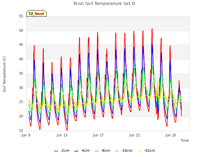Click the 25 y-axis tick label
The width and height of the screenshot is (209, 157).
coord(21,102)
